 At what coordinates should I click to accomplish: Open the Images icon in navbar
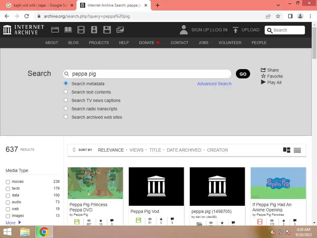[x=120, y=30]
